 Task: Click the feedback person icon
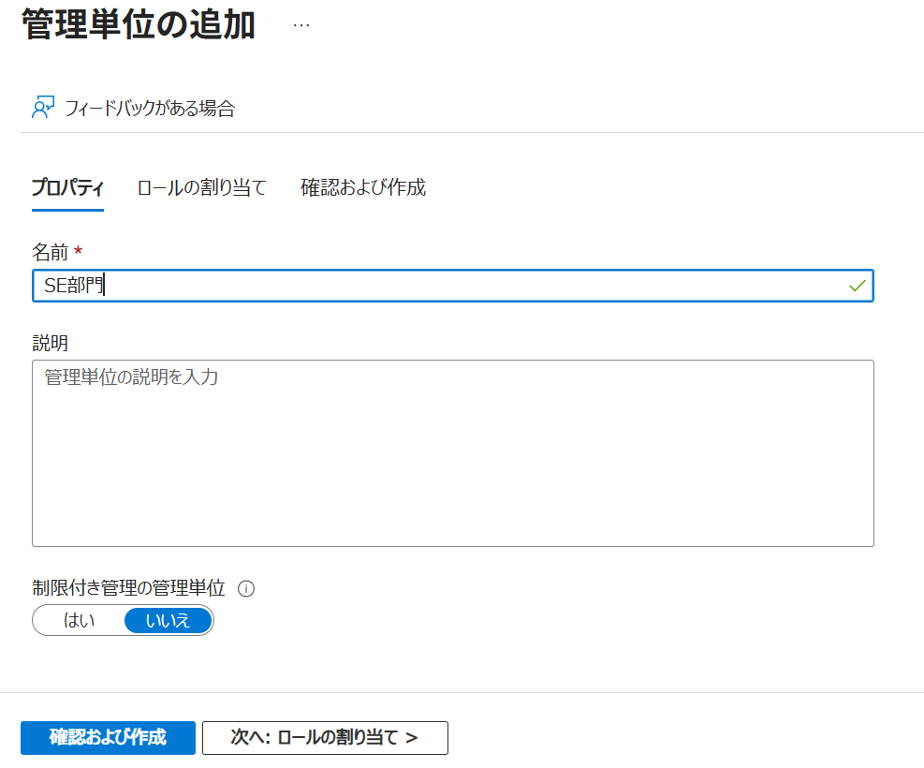[43, 108]
